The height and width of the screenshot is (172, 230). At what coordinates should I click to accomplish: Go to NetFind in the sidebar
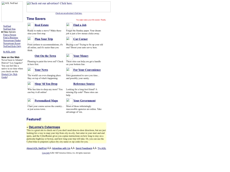tap(7, 26)
